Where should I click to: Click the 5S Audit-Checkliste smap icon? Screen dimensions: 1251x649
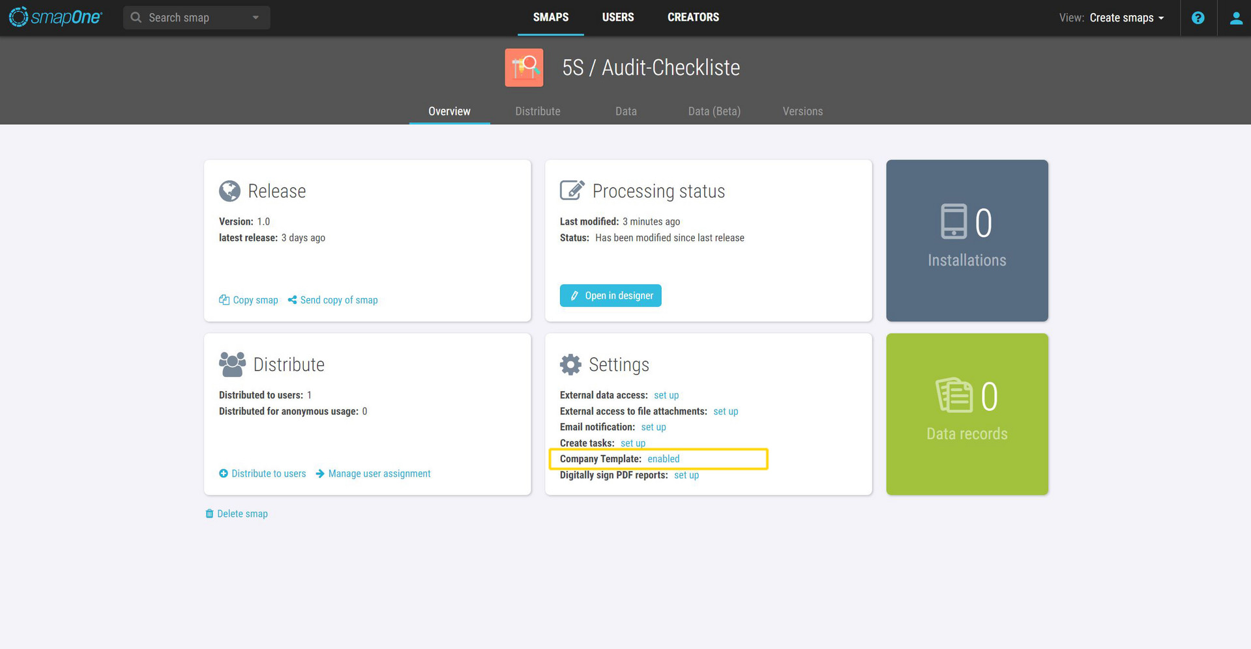tap(524, 68)
